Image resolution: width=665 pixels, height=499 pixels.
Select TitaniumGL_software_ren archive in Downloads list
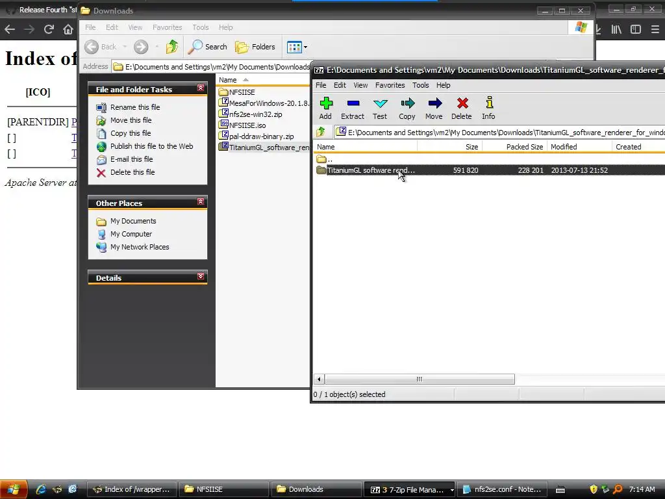[x=264, y=147]
